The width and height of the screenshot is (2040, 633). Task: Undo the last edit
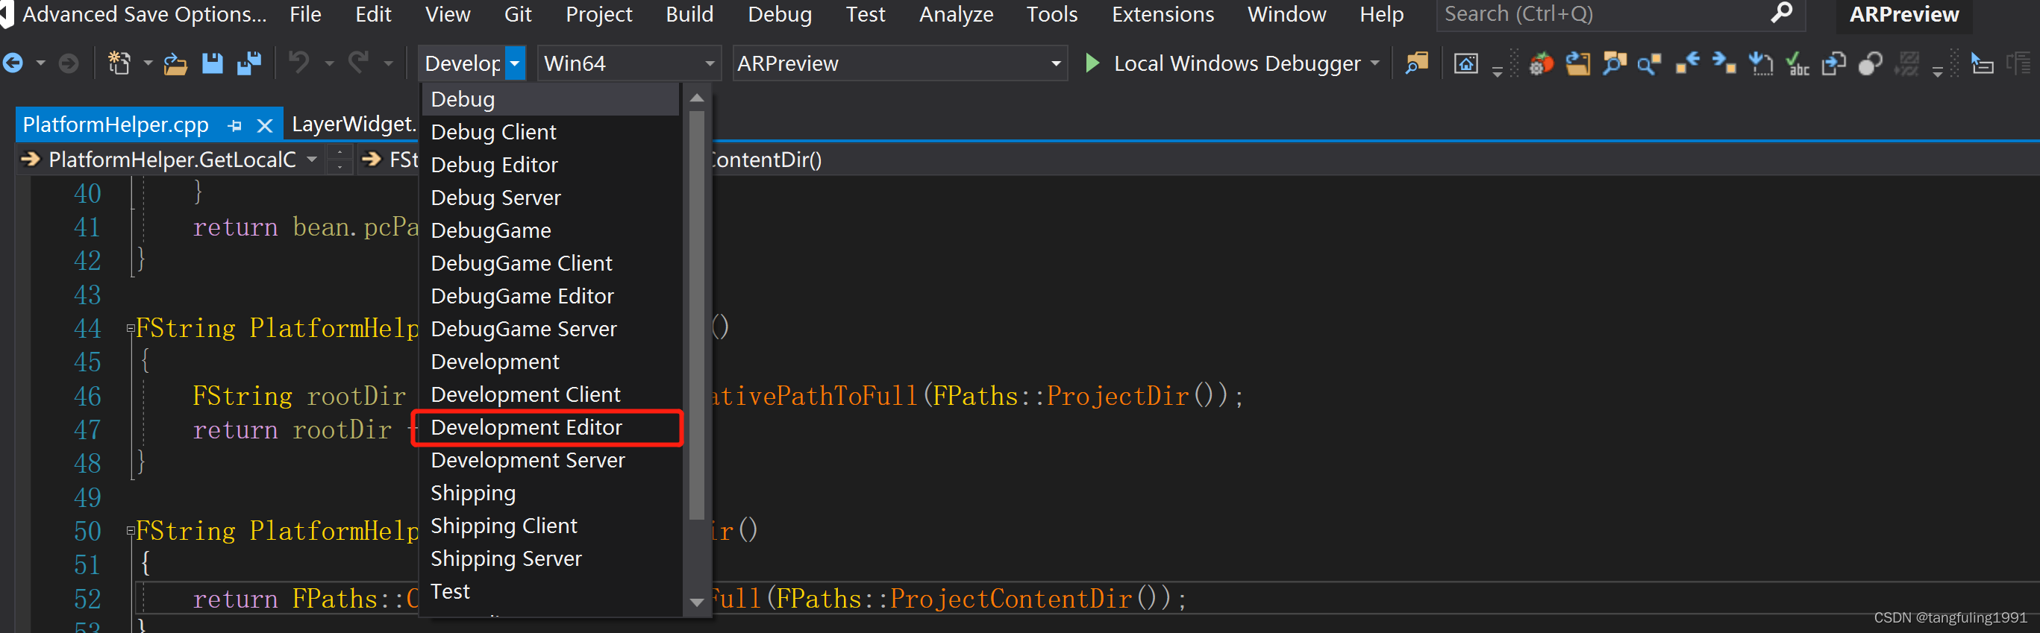pyautogui.click(x=298, y=63)
